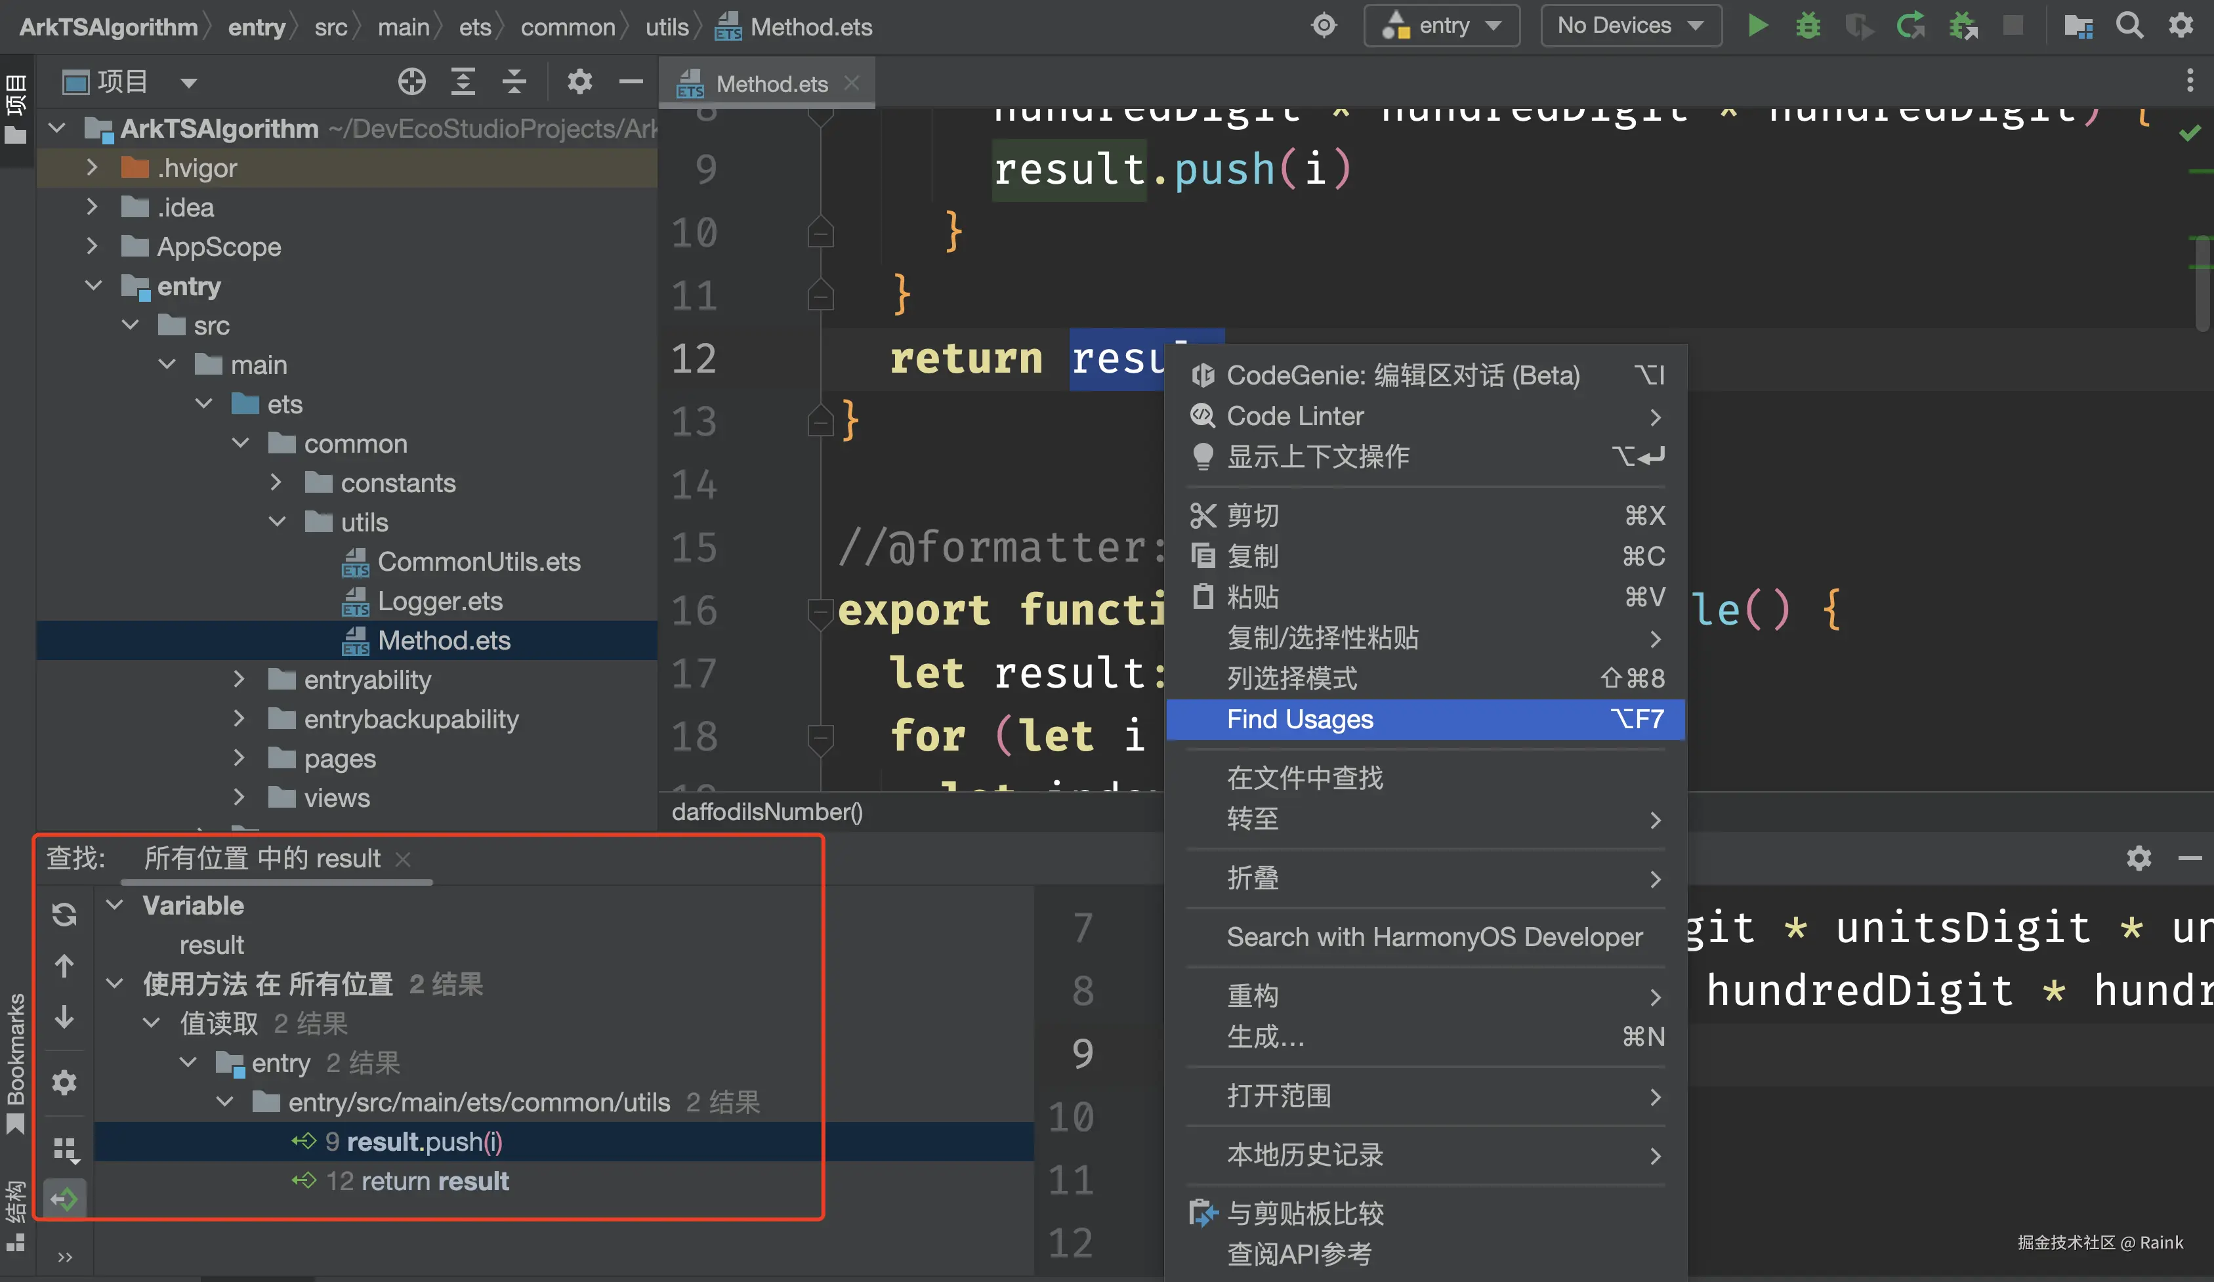
Task: Open the No Devices dropdown
Action: coord(1630,26)
